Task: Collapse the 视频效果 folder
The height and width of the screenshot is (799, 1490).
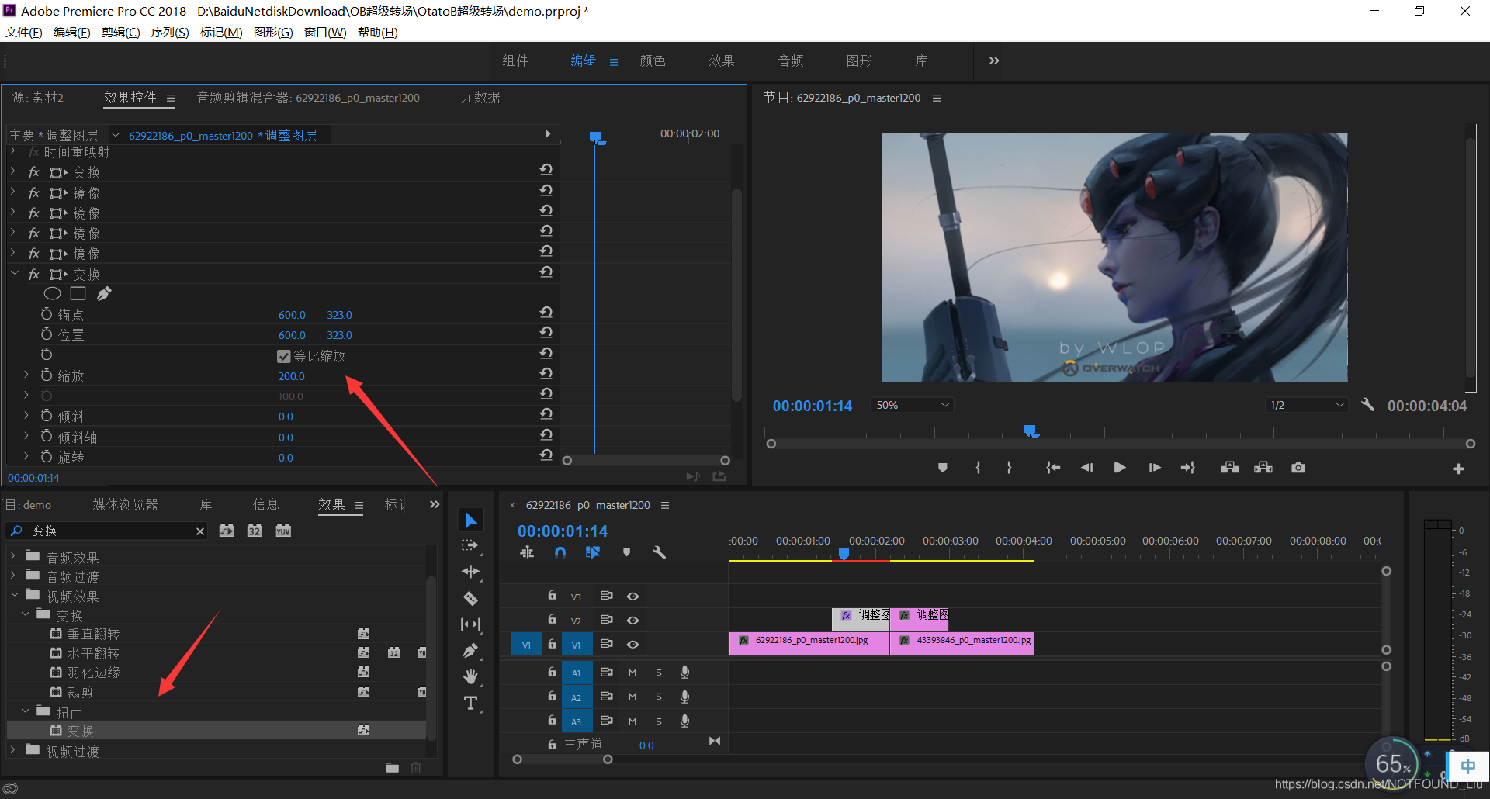Action: click(x=14, y=595)
